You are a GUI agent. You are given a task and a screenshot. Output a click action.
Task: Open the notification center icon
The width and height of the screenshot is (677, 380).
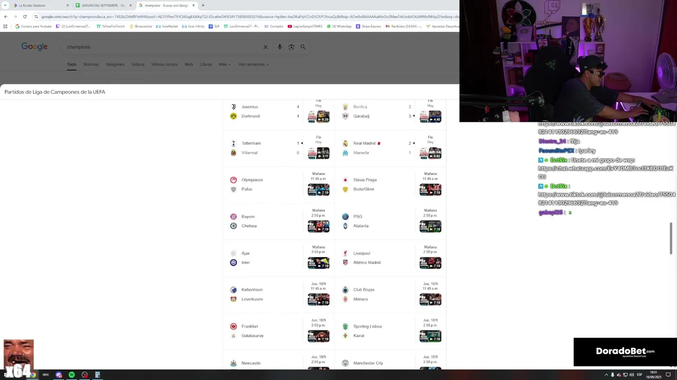[x=668, y=375]
